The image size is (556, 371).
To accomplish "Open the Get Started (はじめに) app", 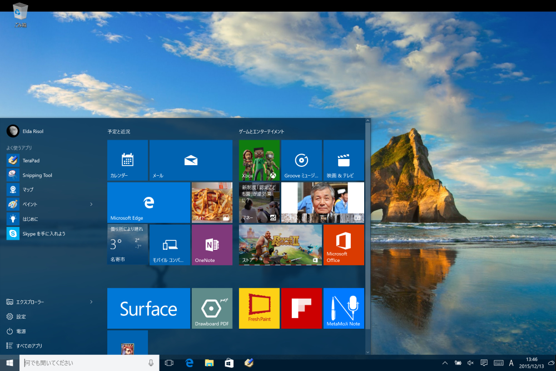I will [49, 219].
